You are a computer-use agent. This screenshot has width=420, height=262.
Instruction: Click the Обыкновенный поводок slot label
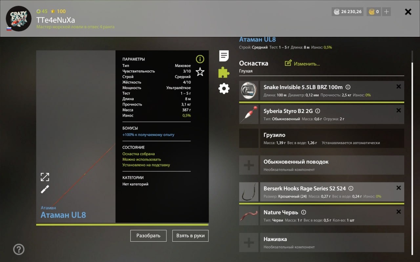(296, 162)
